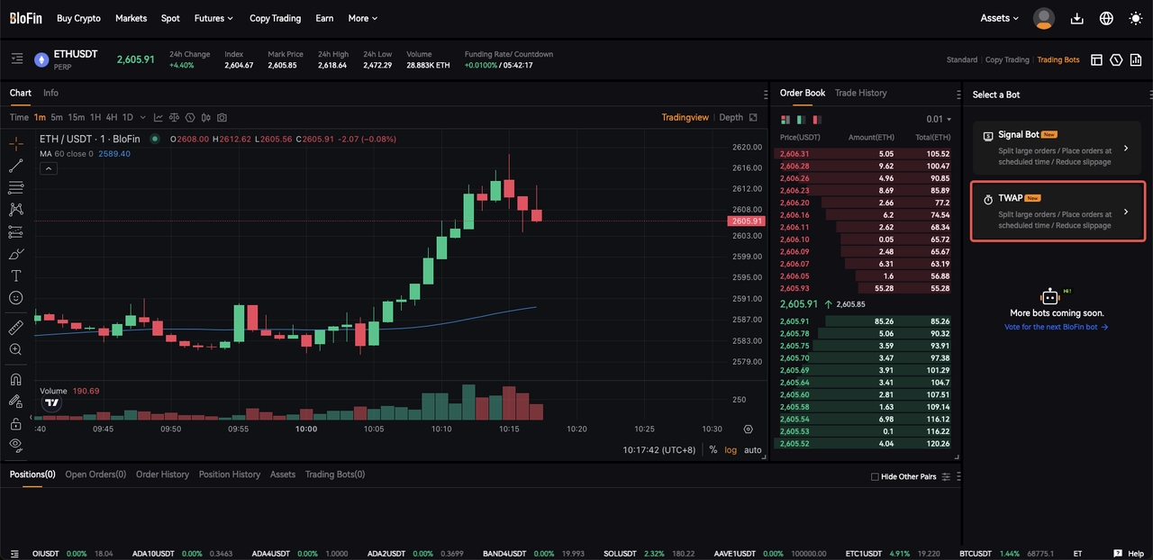Open TWAP bot card

(x=1058, y=212)
